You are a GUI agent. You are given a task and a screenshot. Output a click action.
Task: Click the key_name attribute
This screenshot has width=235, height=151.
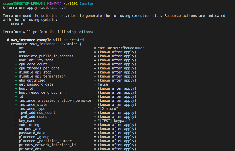coord(27,121)
